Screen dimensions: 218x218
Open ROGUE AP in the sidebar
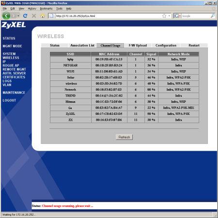tap(11, 65)
